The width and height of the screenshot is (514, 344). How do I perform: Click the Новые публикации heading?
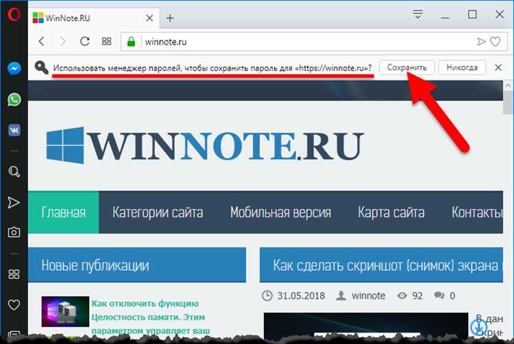[95, 265]
